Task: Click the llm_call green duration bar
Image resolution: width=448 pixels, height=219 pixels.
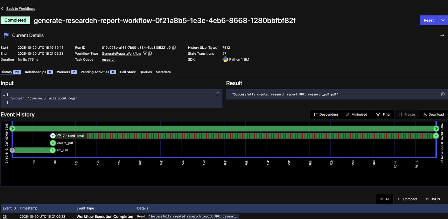Action: (x=33, y=150)
